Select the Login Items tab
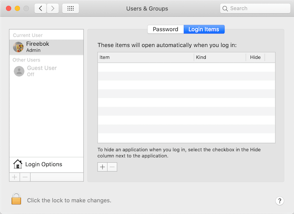This screenshot has height=214, width=294. tap(204, 29)
